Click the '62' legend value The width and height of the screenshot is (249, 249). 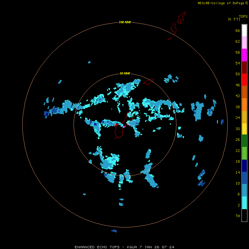[238, 41]
